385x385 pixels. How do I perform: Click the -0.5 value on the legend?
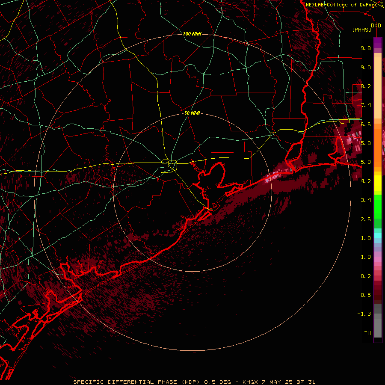(364, 295)
